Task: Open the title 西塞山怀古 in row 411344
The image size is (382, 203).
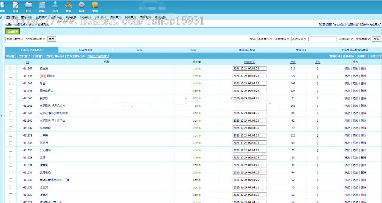Action: pyautogui.click(x=47, y=91)
